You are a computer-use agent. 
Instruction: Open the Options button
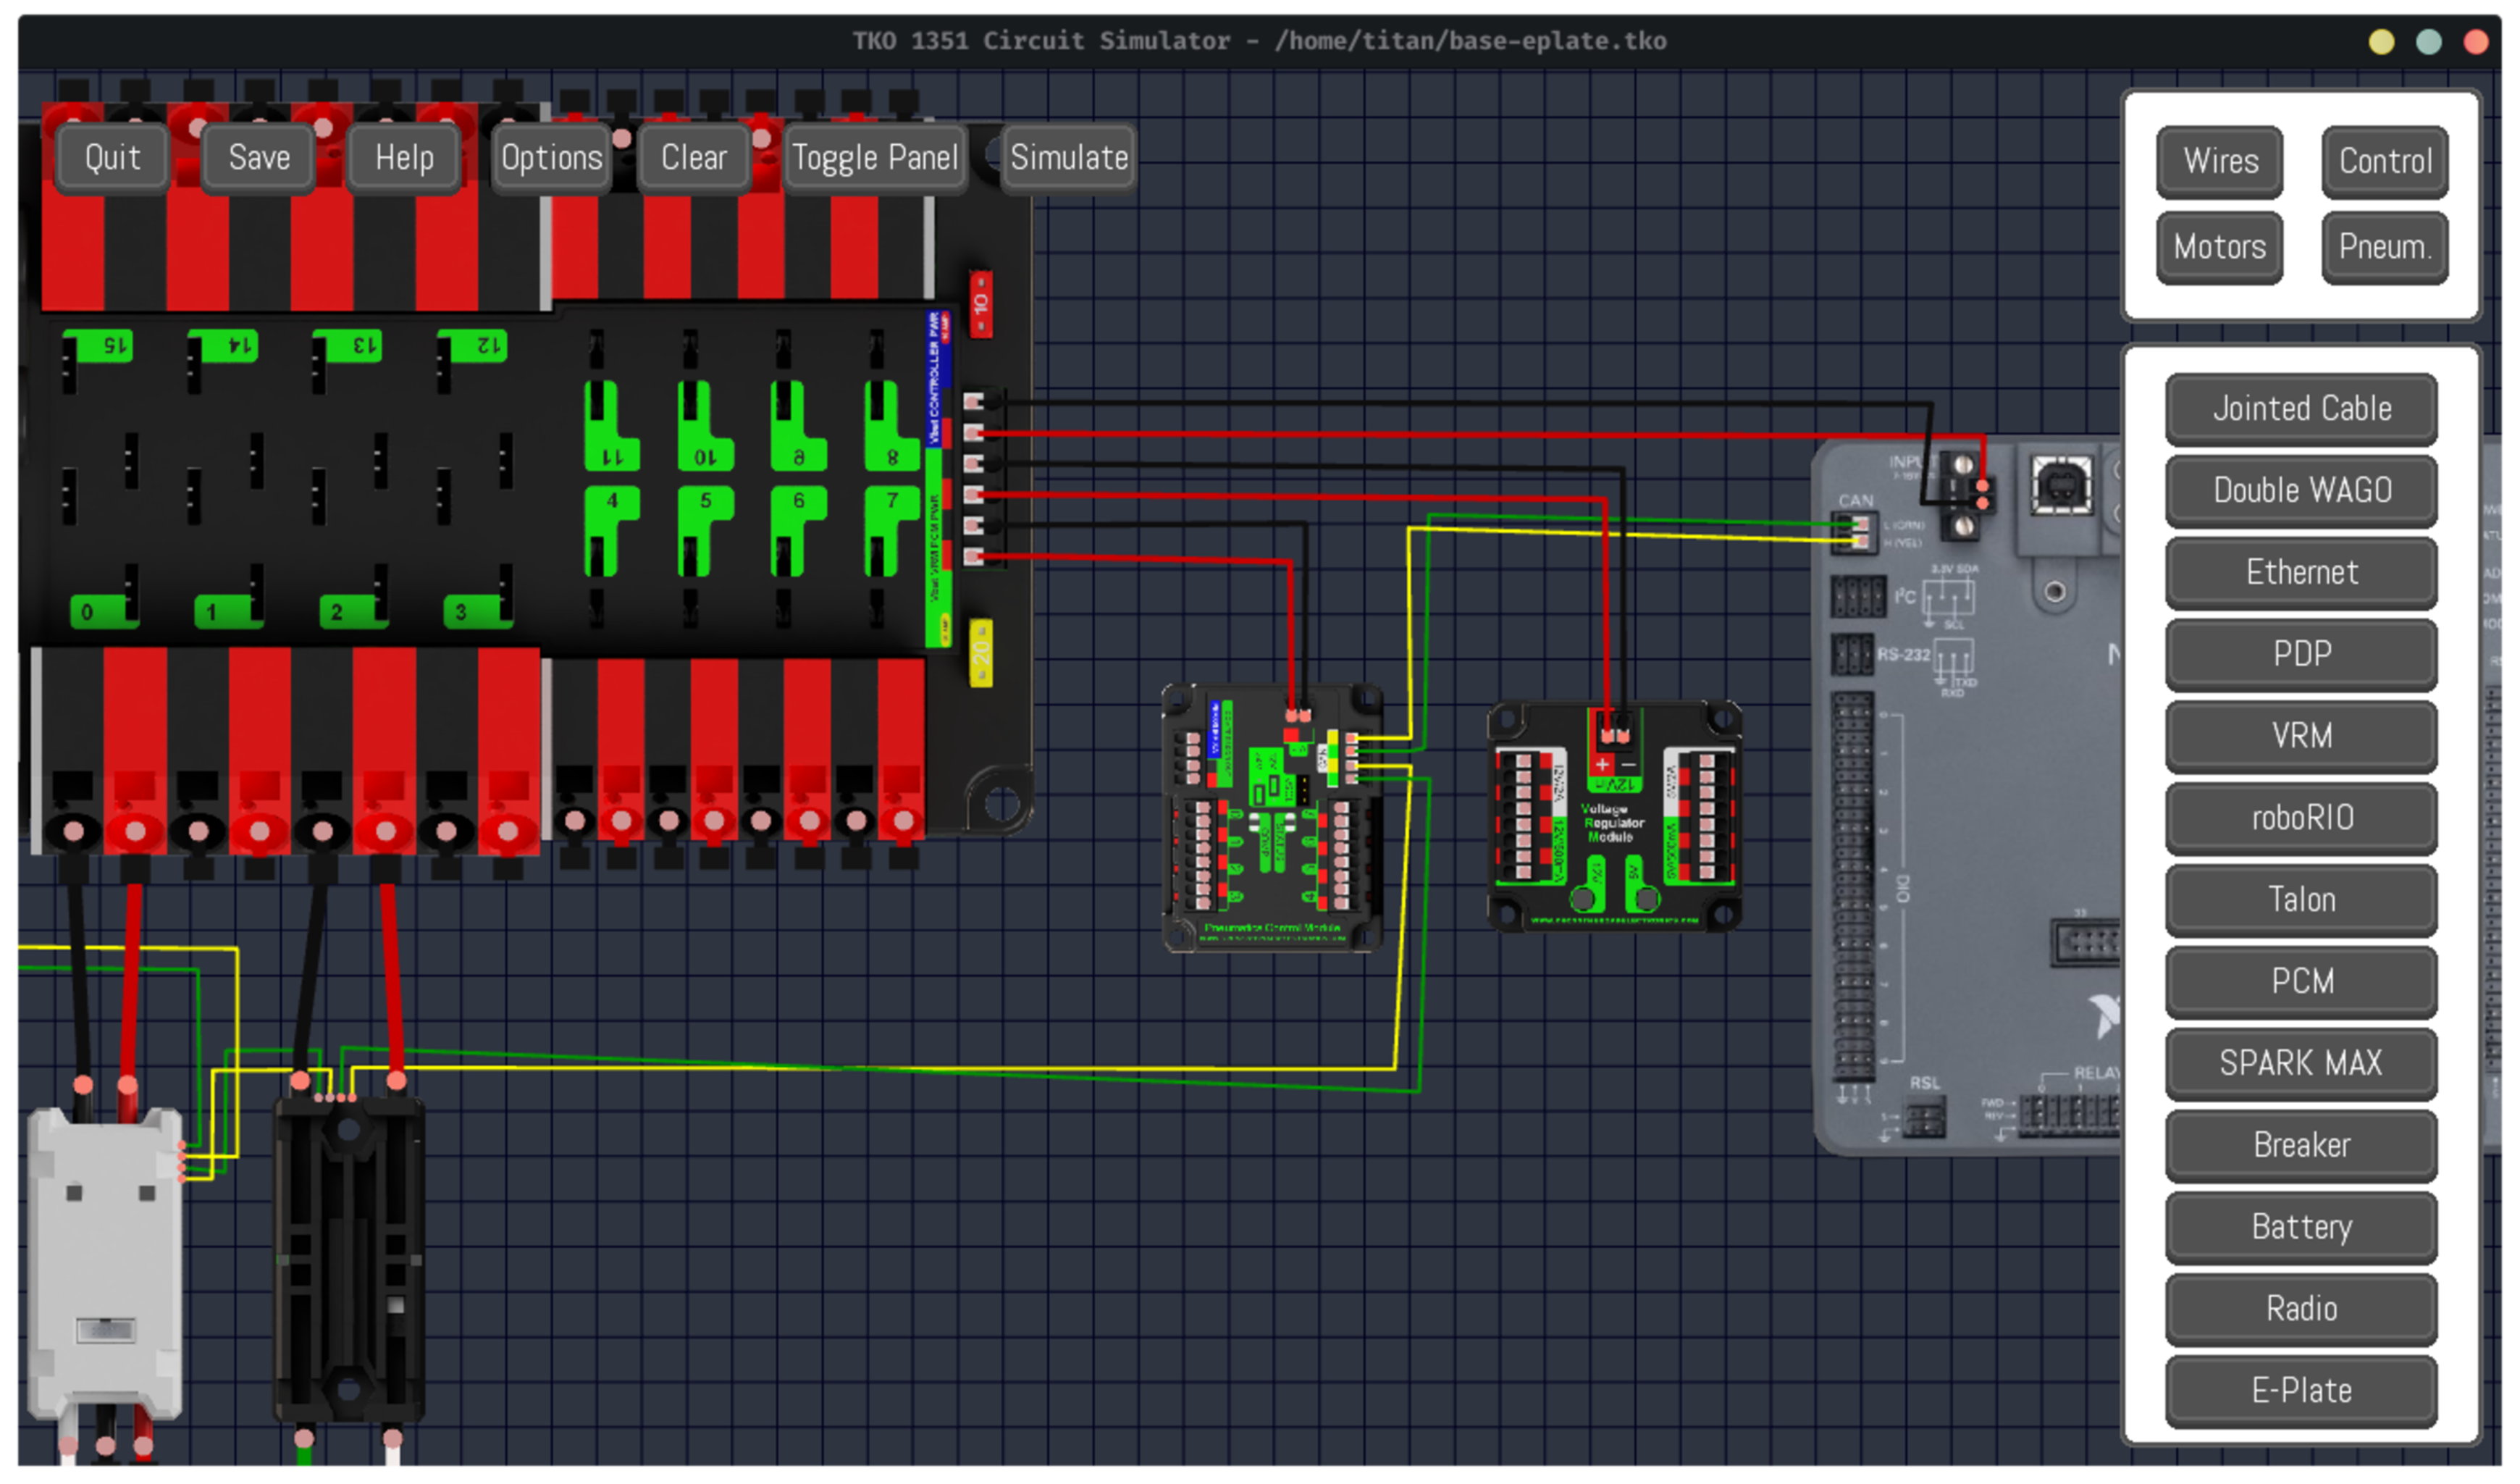[x=551, y=158]
